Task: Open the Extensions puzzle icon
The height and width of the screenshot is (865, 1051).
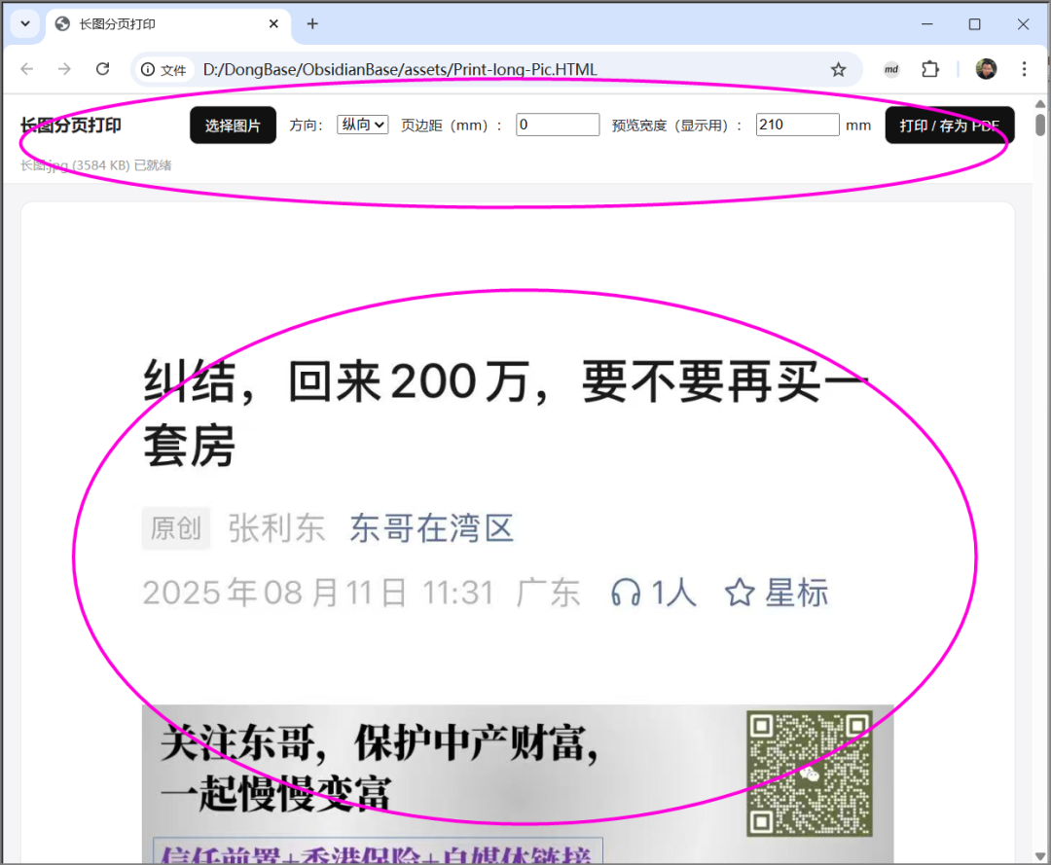Action: 930,69
